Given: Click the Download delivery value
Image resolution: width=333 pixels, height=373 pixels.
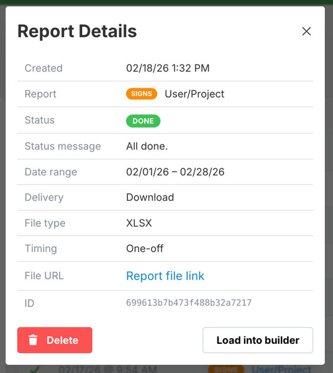Looking at the screenshot, I should click(150, 198).
